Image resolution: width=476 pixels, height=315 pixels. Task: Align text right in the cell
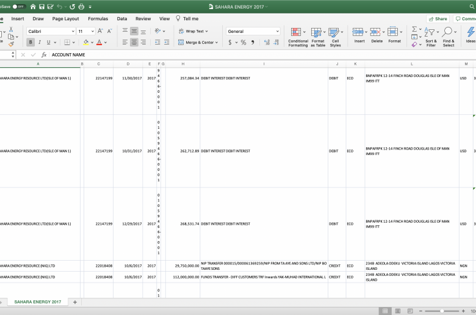point(143,42)
